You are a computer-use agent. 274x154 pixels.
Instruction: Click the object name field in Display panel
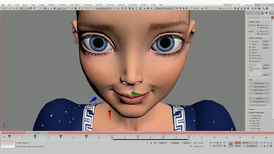pos(259,18)
